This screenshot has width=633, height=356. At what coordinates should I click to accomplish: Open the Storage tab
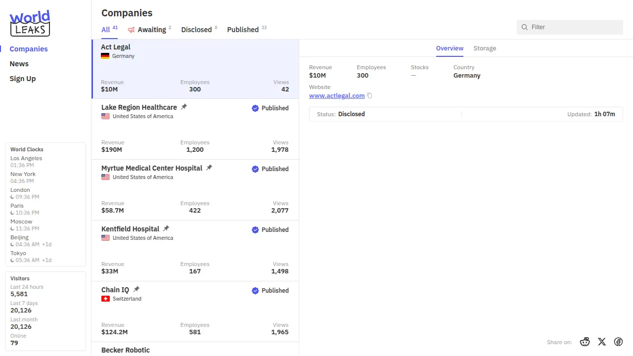(x=485, y=48)
